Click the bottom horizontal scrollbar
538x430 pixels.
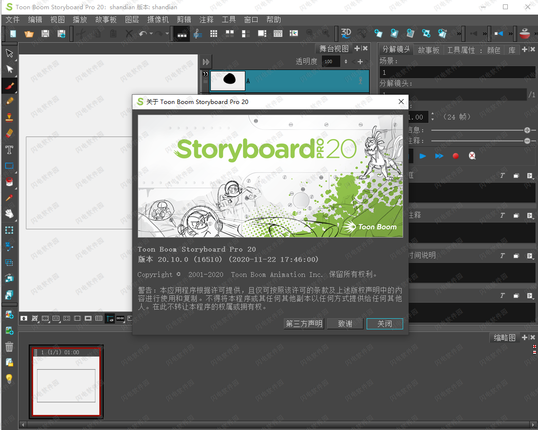(278, 425)
